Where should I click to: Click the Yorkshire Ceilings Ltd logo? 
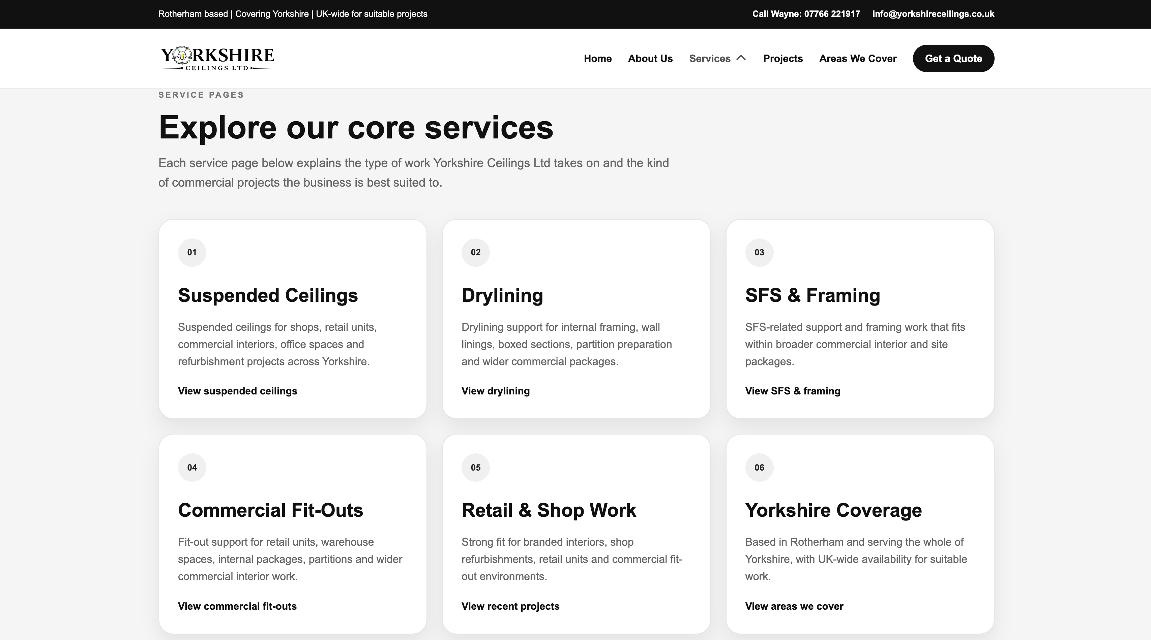[x=217, y=58]
